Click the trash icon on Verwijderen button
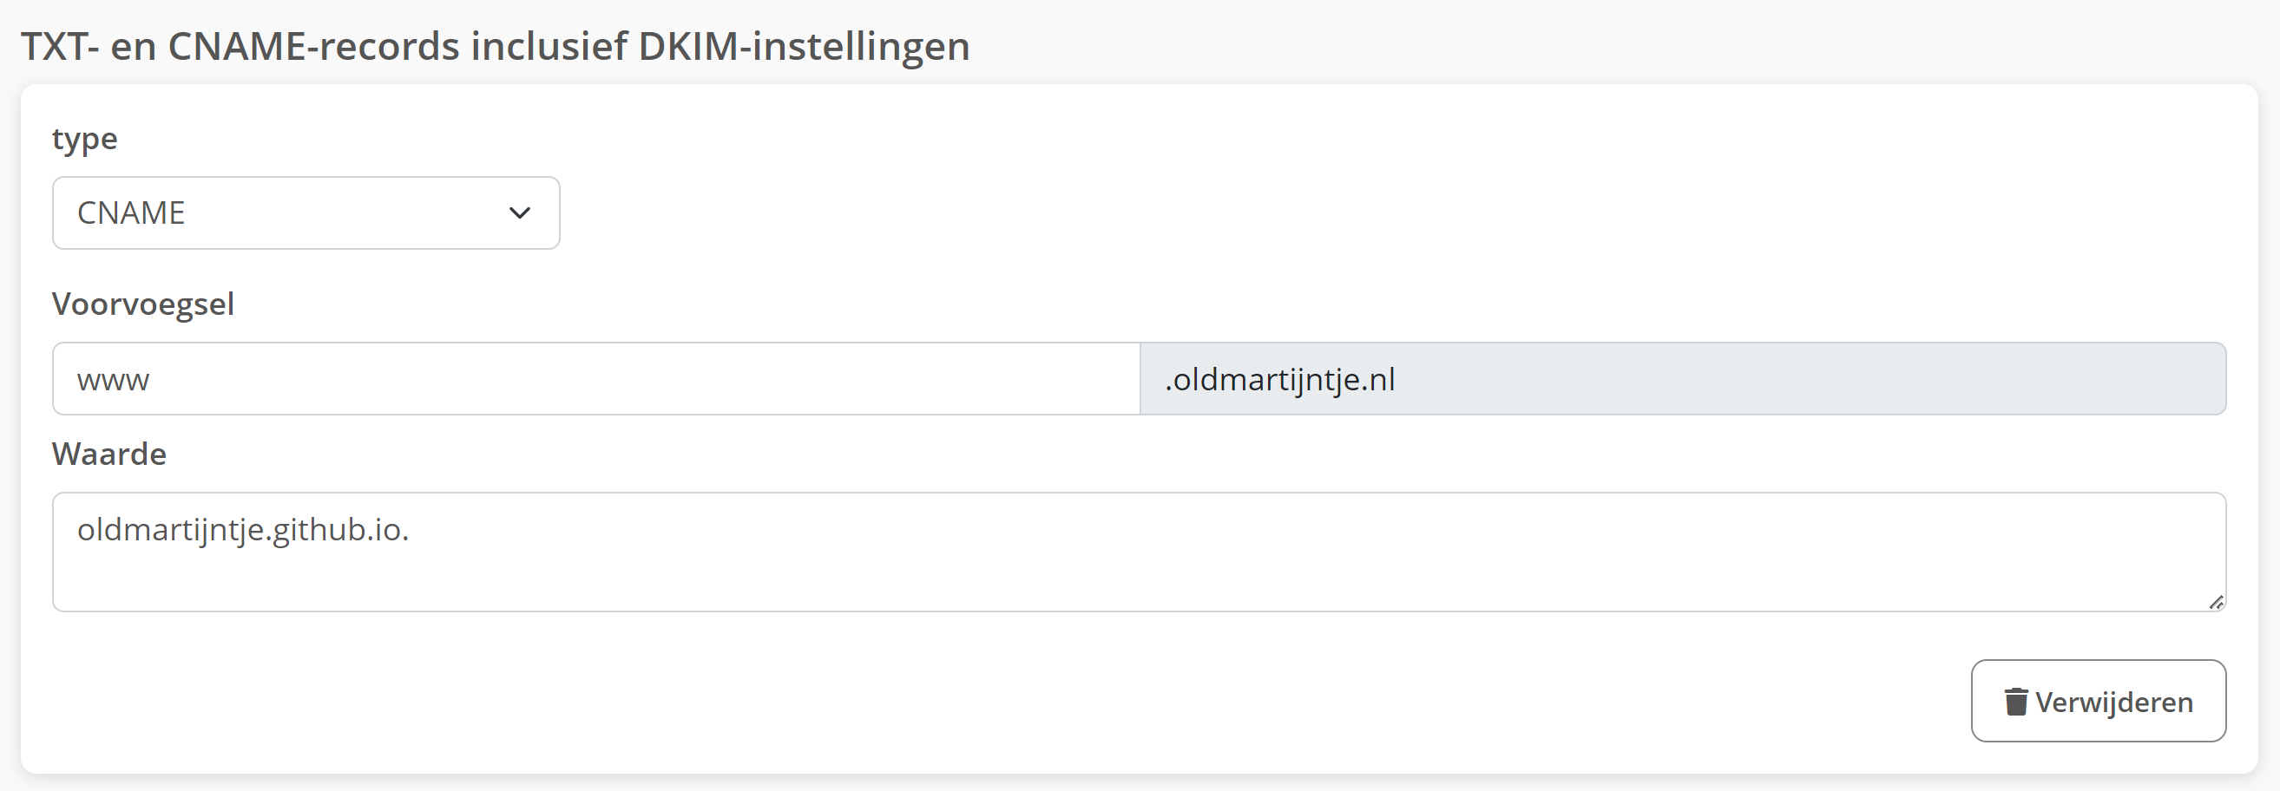This screenshot has width=2280, height=791. (x=2015, y=702)
